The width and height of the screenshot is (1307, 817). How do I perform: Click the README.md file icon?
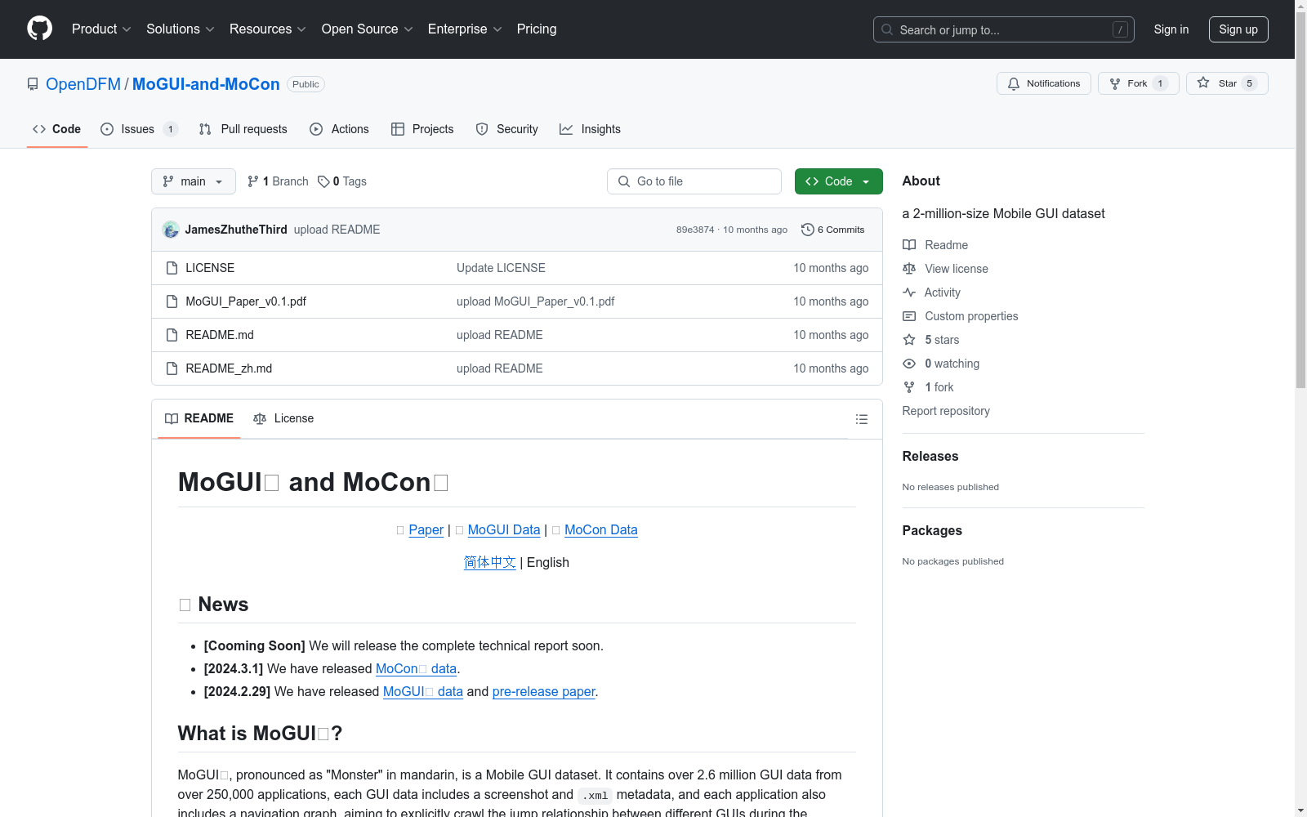[172, 335]
